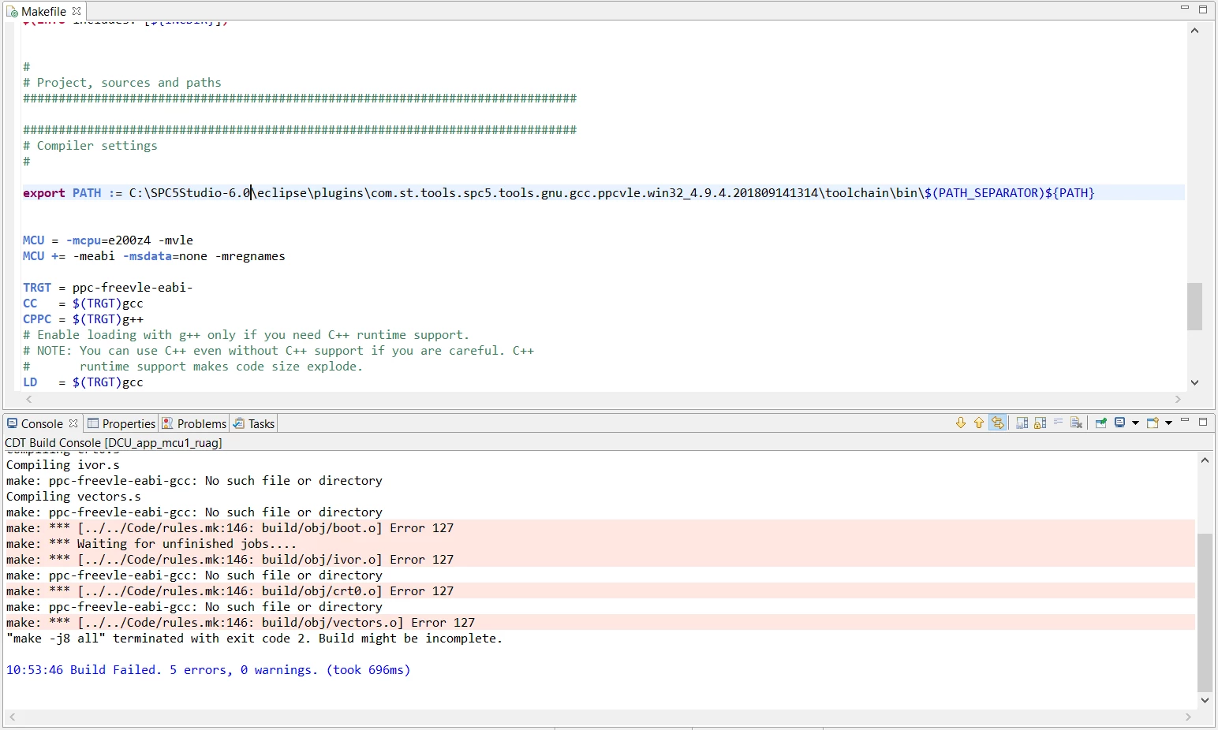
Task: Click the editor vertical scrollbar thumb
Action: [x=1194, y=307]
